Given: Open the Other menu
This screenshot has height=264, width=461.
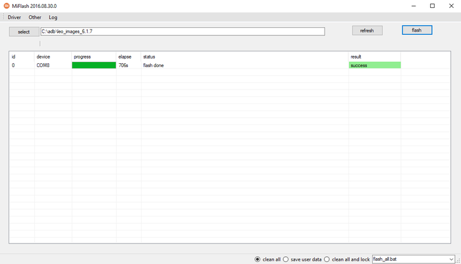Looking at the screenshot, I should click(x=35, y=17).
